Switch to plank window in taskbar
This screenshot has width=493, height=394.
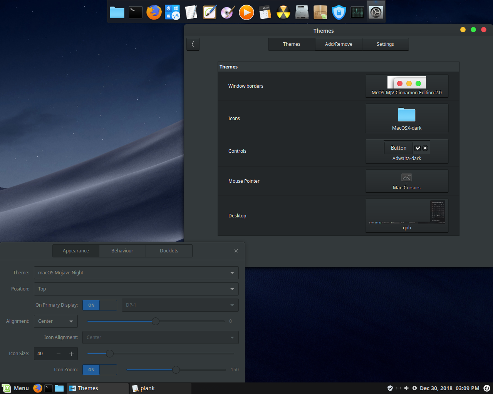coord(160,388)
